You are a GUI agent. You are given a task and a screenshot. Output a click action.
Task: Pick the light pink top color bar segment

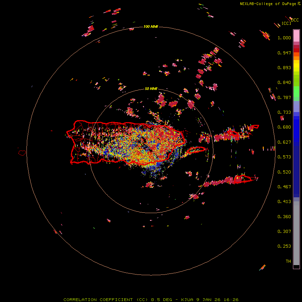click(x=296, y=36)
